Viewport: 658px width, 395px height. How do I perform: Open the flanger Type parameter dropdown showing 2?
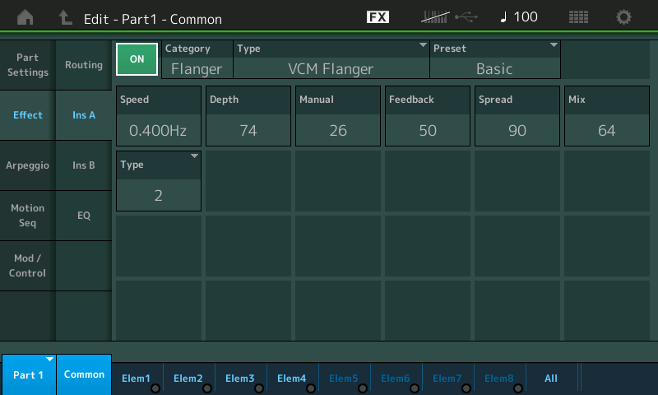pyautogui.click(x=159, y=181)
